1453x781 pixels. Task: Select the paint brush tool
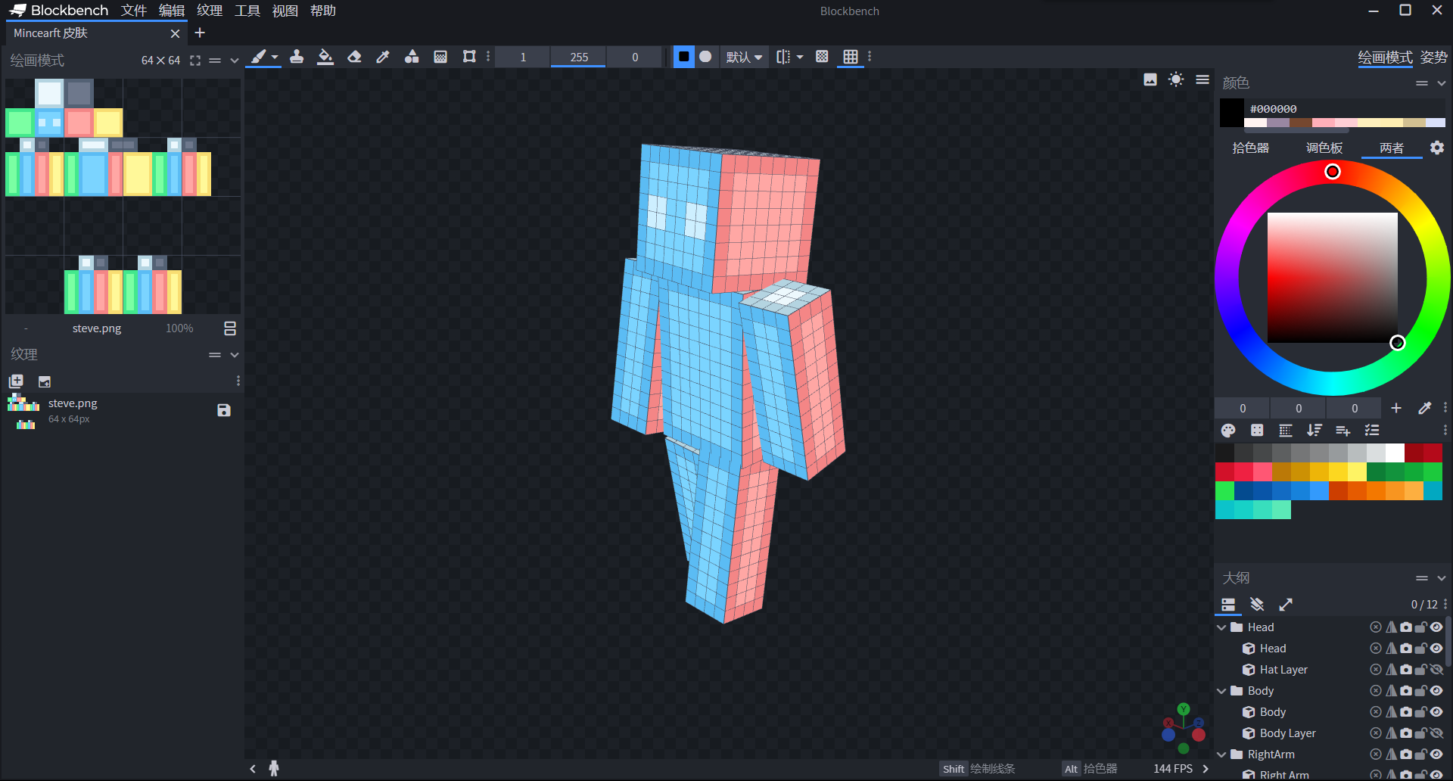[258, 57]
